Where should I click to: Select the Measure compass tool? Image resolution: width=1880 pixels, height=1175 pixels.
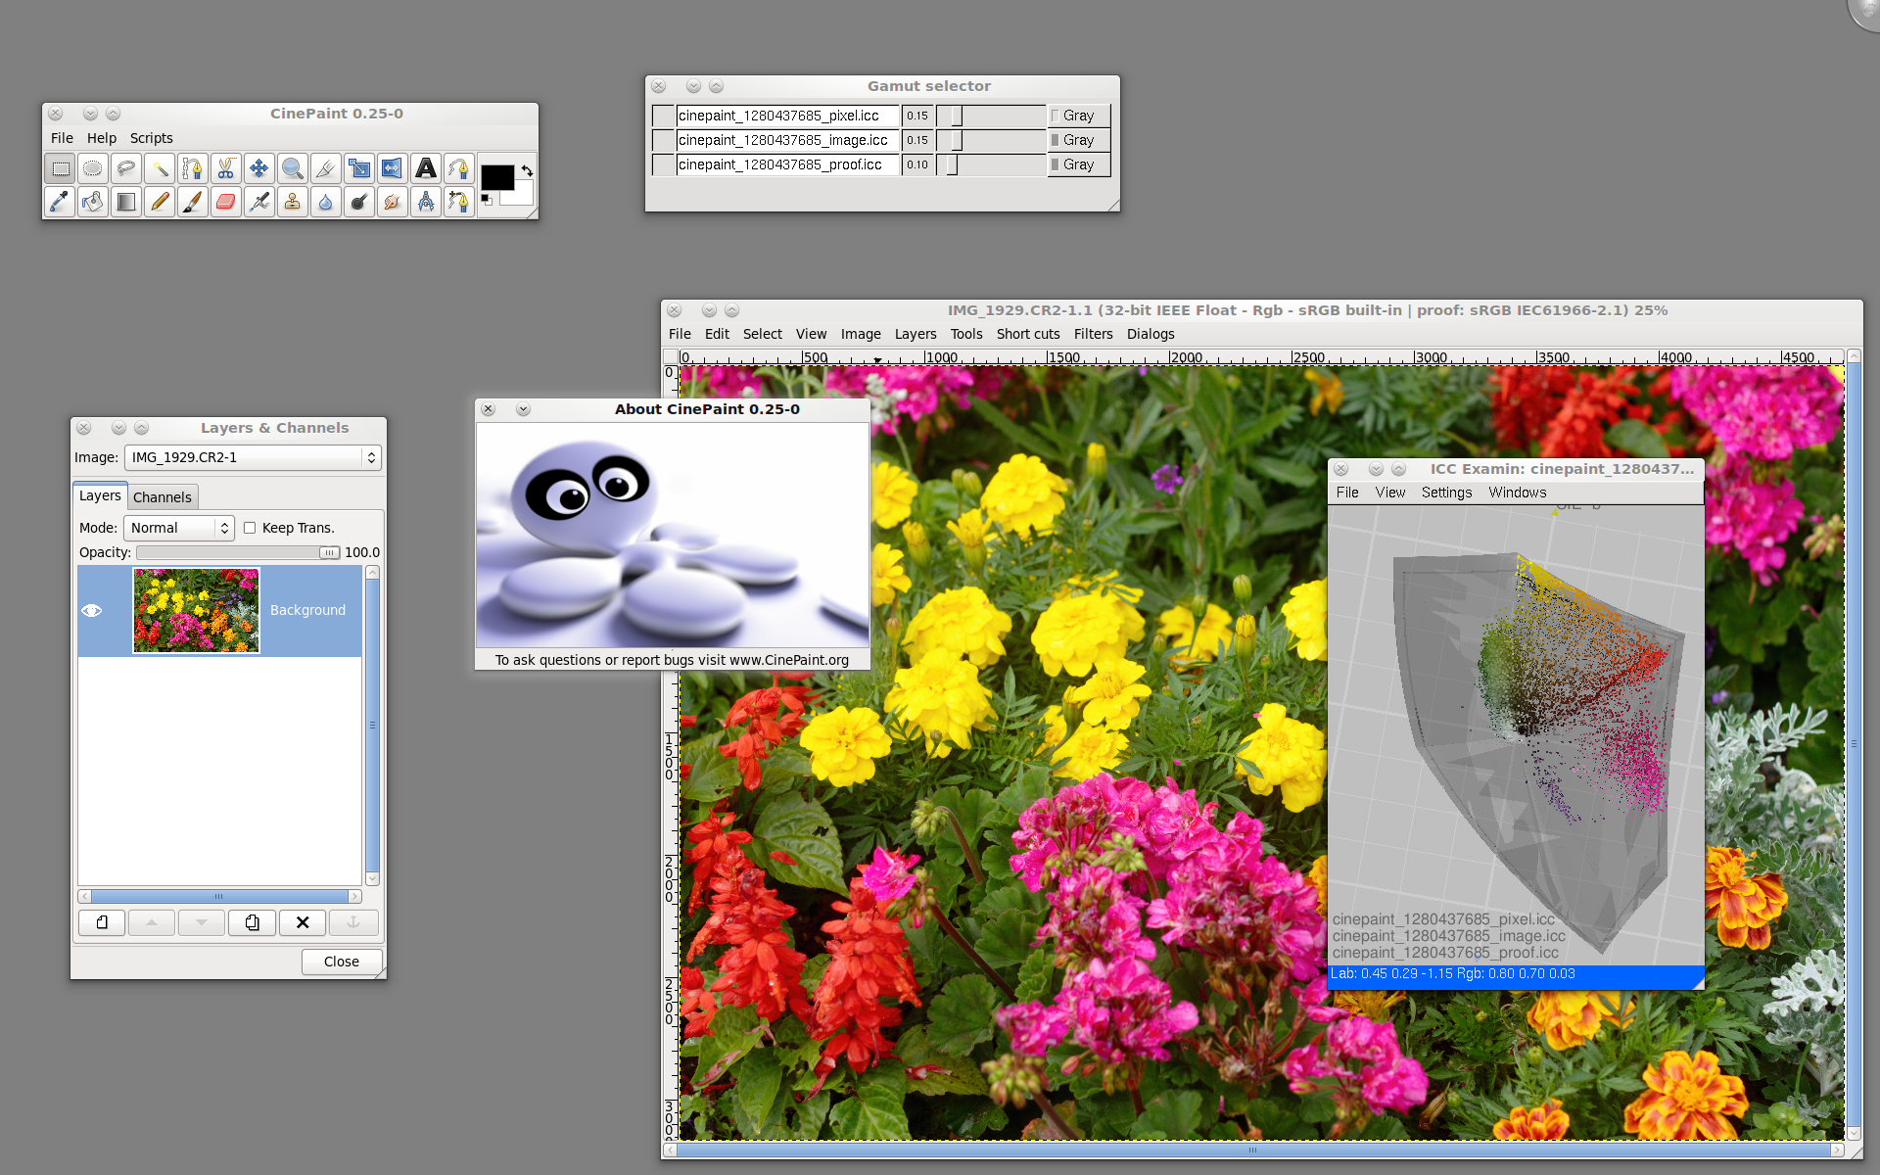tap(426, 202)
